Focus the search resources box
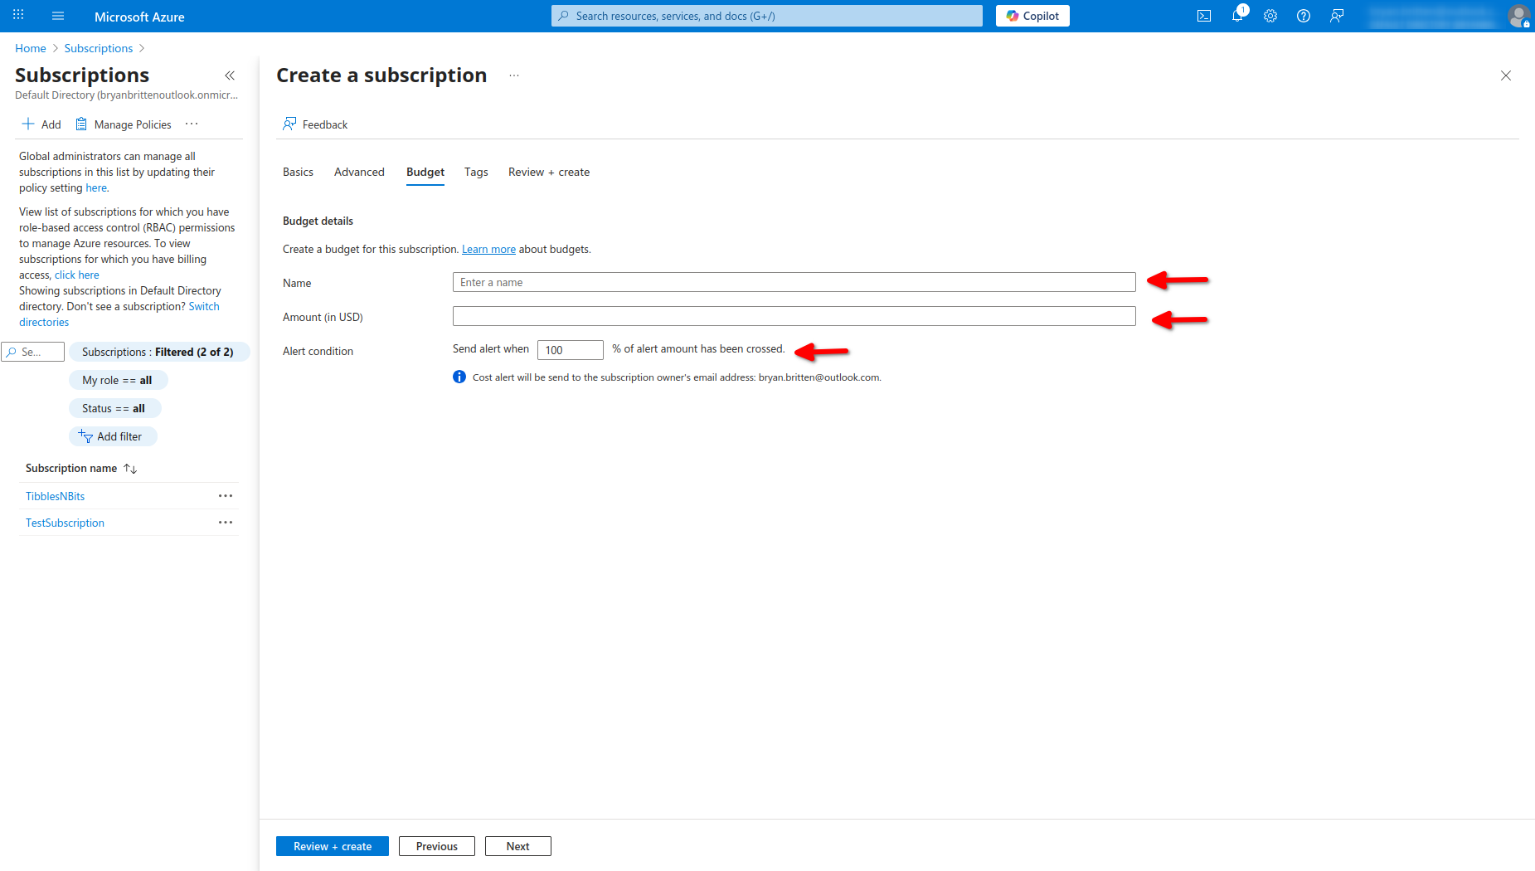Viewport: 1535px width, 871px height. [767, 16]
